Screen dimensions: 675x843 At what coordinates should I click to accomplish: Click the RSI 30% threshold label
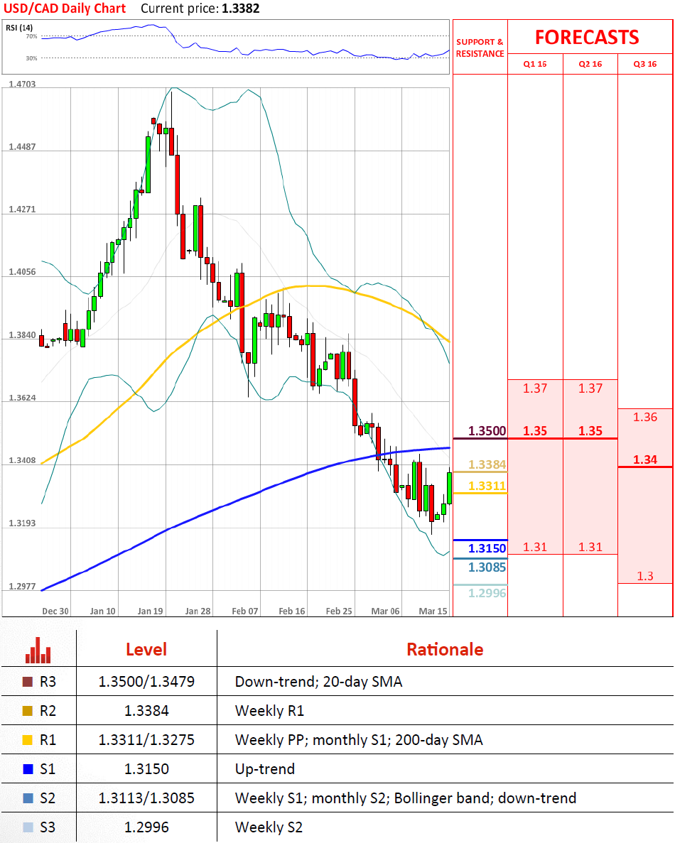pyautogui.click(x=32, y=58)
